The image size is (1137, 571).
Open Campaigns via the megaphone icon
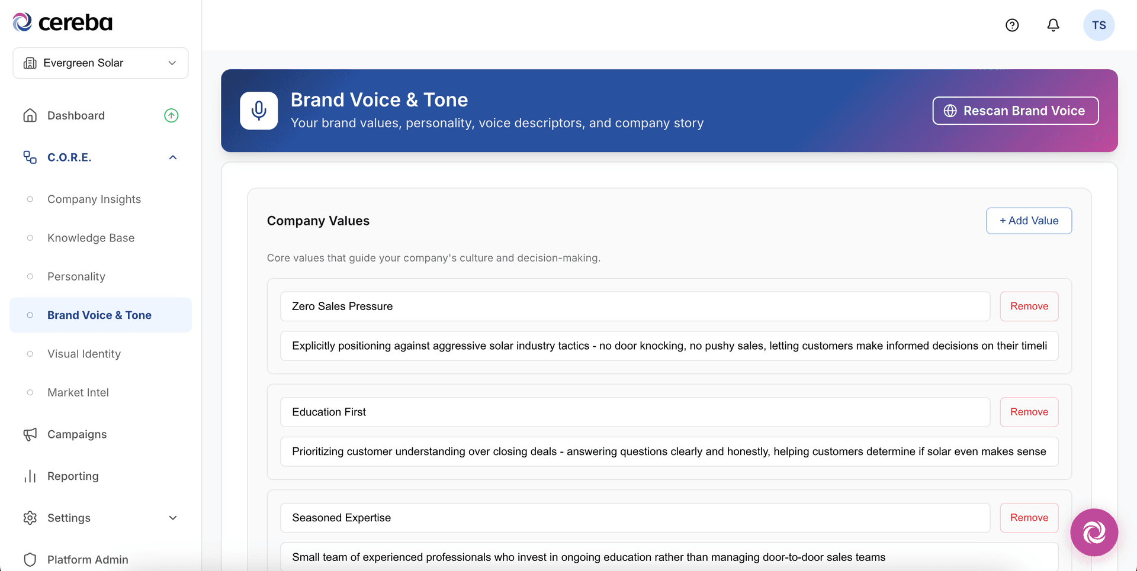pos(30,434)
